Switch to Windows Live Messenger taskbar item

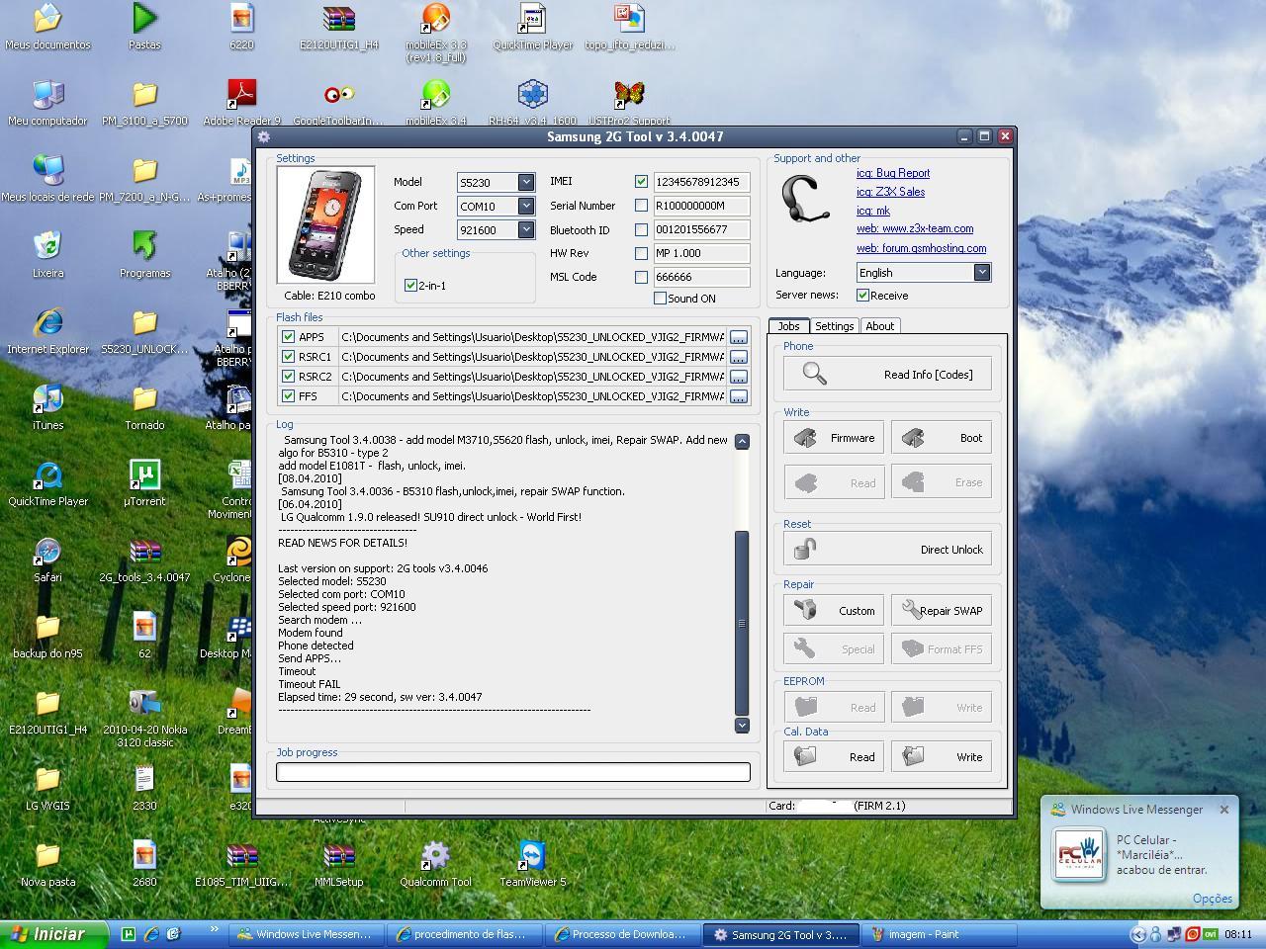pos(308,934)
